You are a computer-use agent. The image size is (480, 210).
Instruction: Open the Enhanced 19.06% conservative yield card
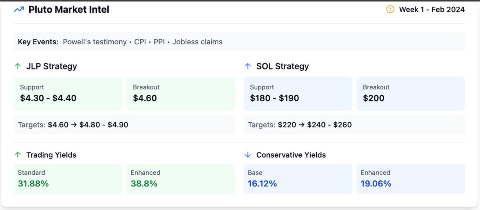point(411,179)
